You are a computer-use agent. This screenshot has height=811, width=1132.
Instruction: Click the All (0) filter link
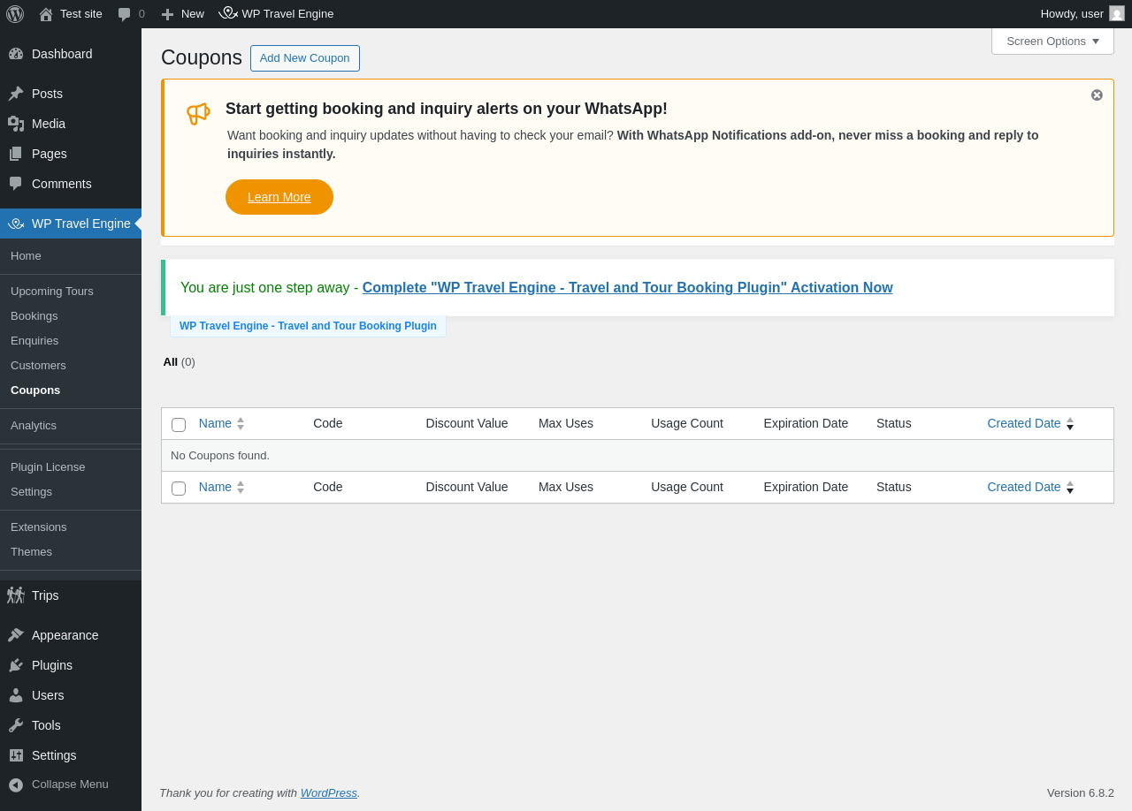179,361
